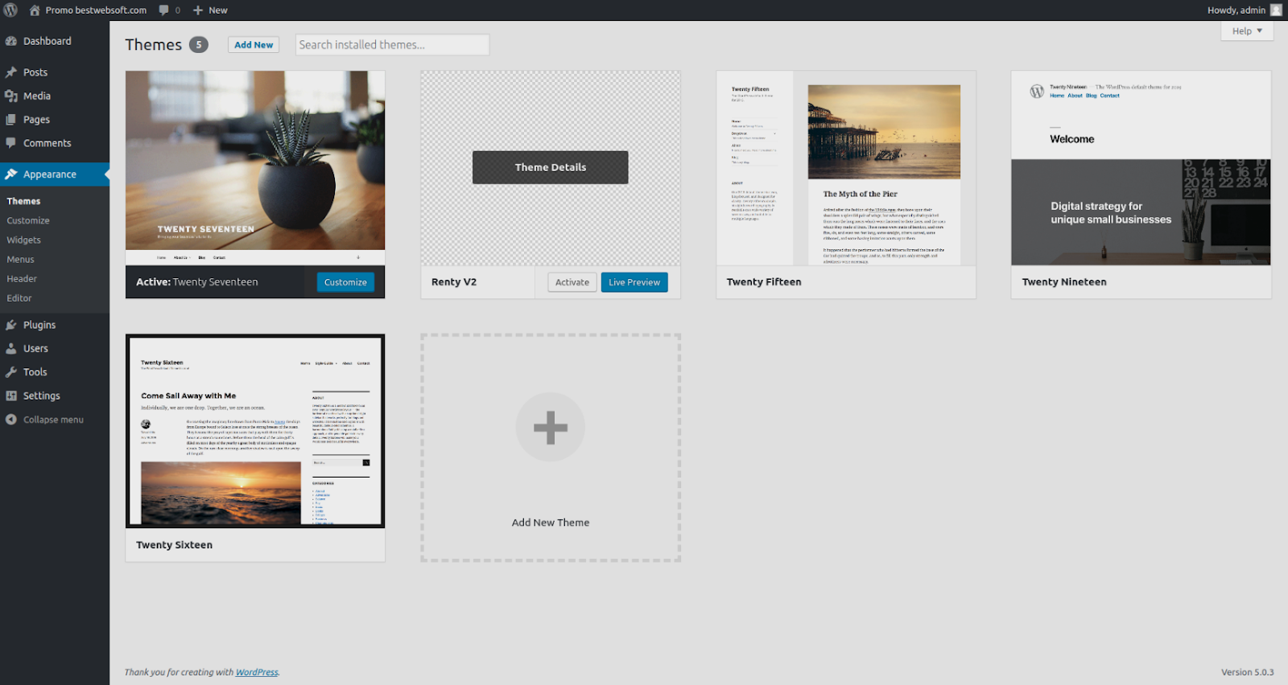Open the Comments menu label
The image size is (1288, 685).
pos(47,143)
